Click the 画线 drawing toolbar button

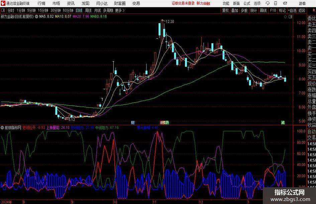pos(263,10)
